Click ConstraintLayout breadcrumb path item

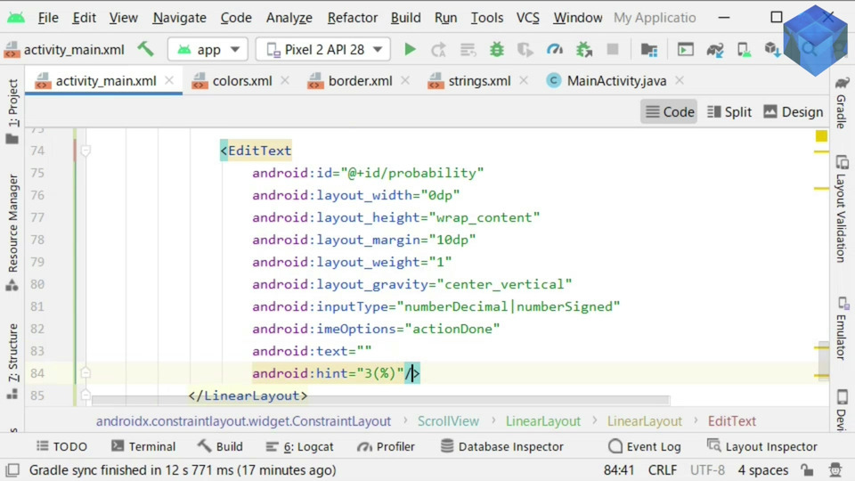(x=243, y=421)
